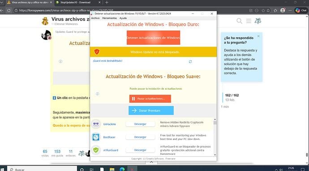Click the info icon in Bloqueo Suave section
Viewport: 309px width, 171px height.
[x=97, y=94]
